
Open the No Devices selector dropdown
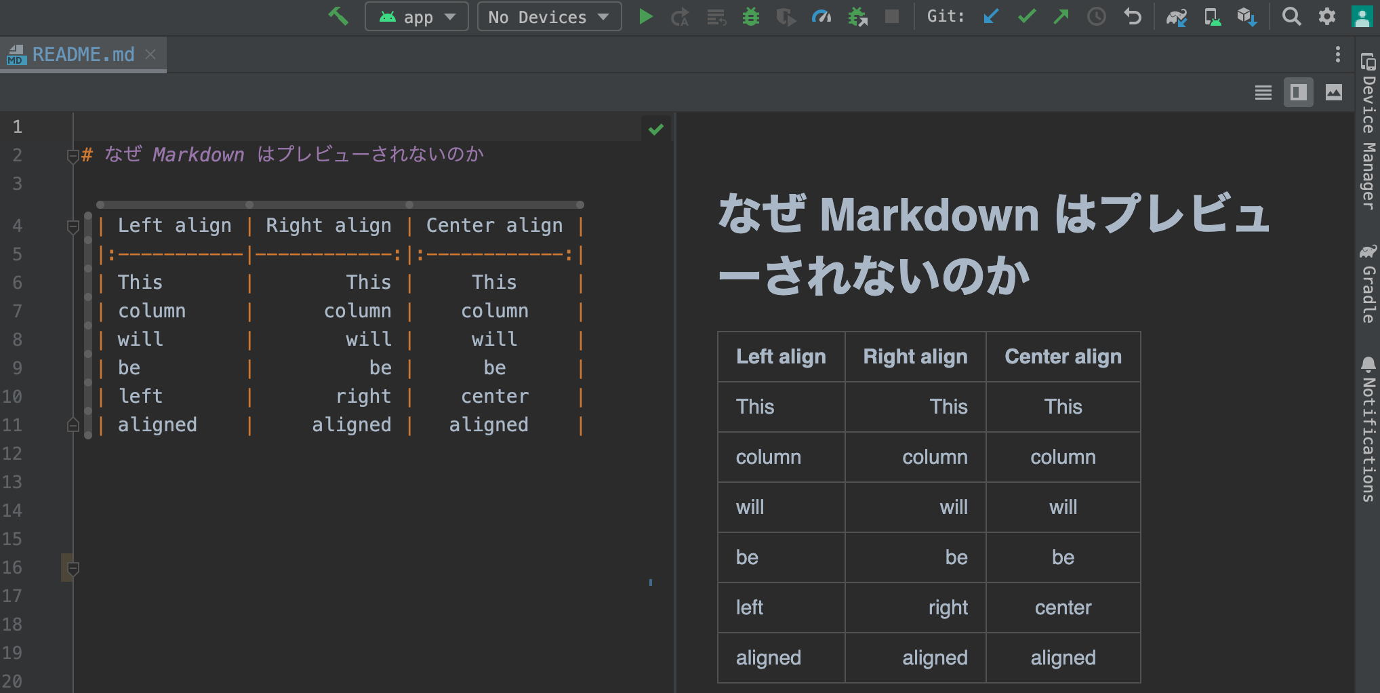(549, 16)
